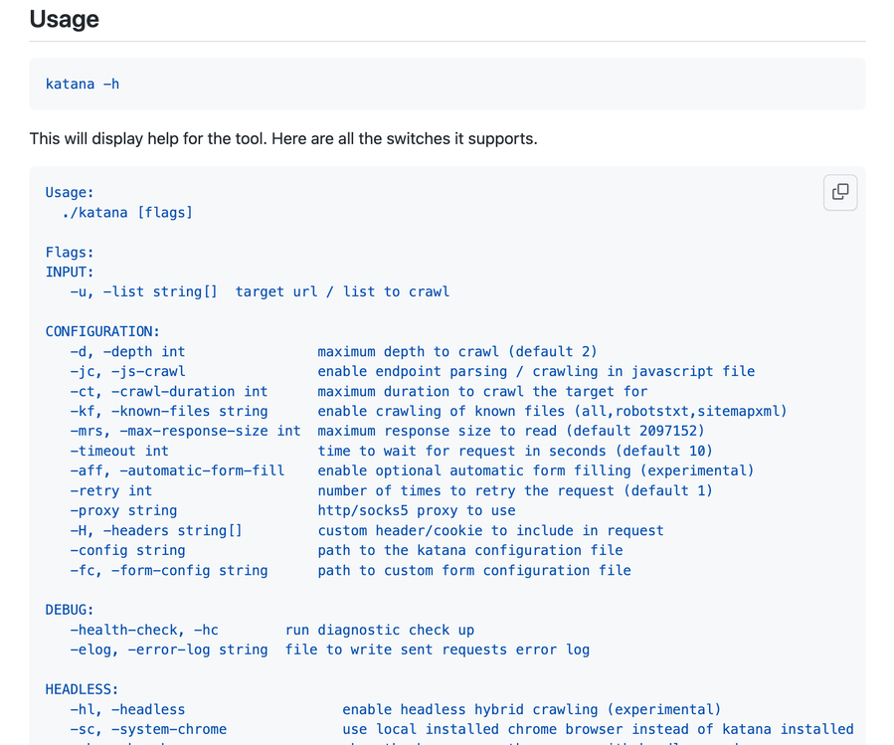
Task: Click the Usage heading
Action: point(65,19)
